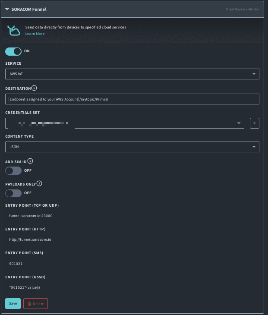
Task: Collapse the SORACOM Funnel section chevron
Action: (x=7, y=9)
